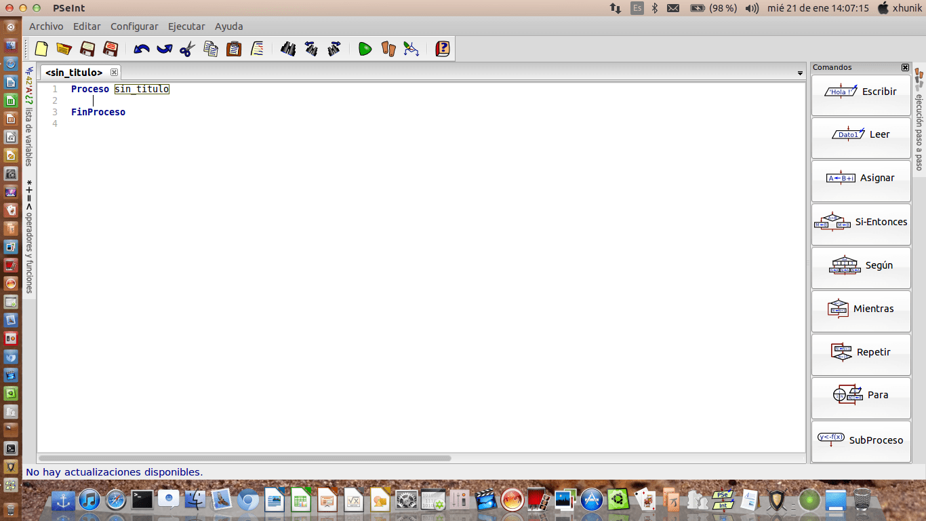The width and height of the screenshot is (926, 521).
Task: Find previous with binoculars left-arrow icon
Action: (x=311, y=49)
